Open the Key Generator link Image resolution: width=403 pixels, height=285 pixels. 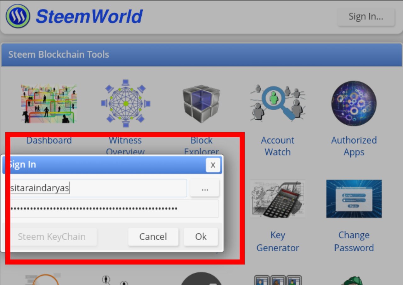[278, 242]
